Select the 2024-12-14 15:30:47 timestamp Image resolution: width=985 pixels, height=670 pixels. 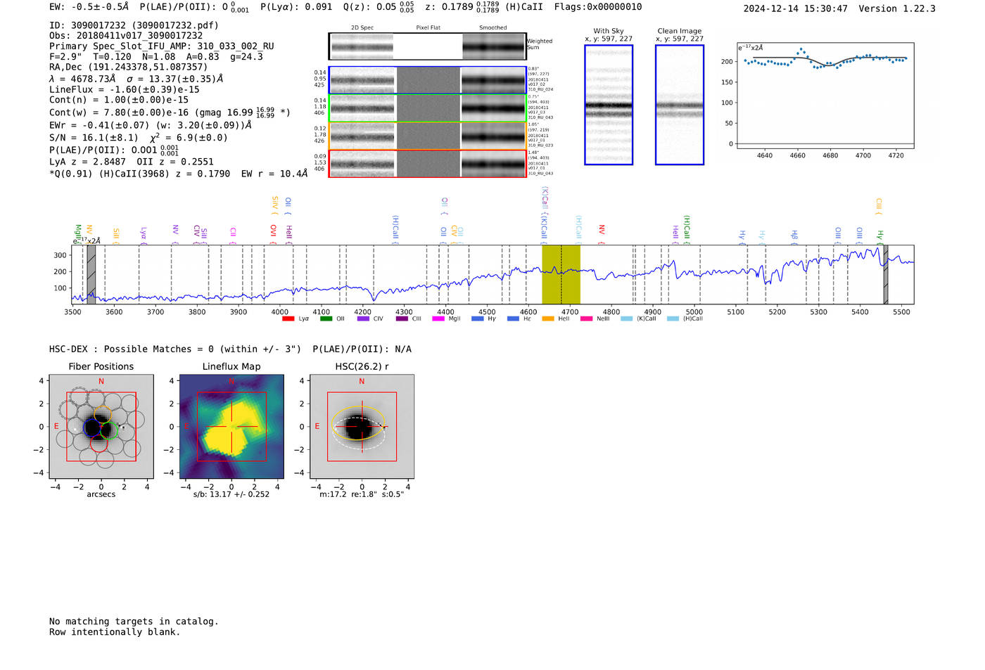pyautogui.click(x=796, y=8)
